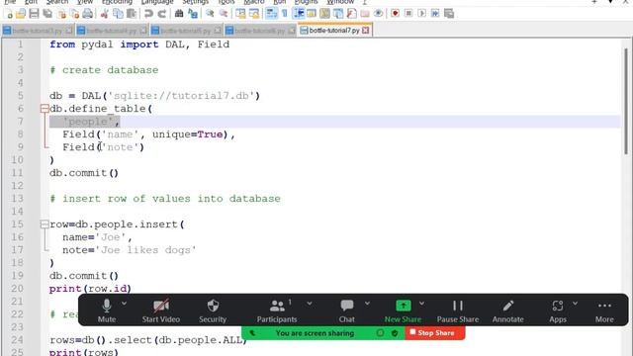Toggle synchronized vertical scrolling
The width and height of the screenshot is (633, 356).
(x=240, y=14)
